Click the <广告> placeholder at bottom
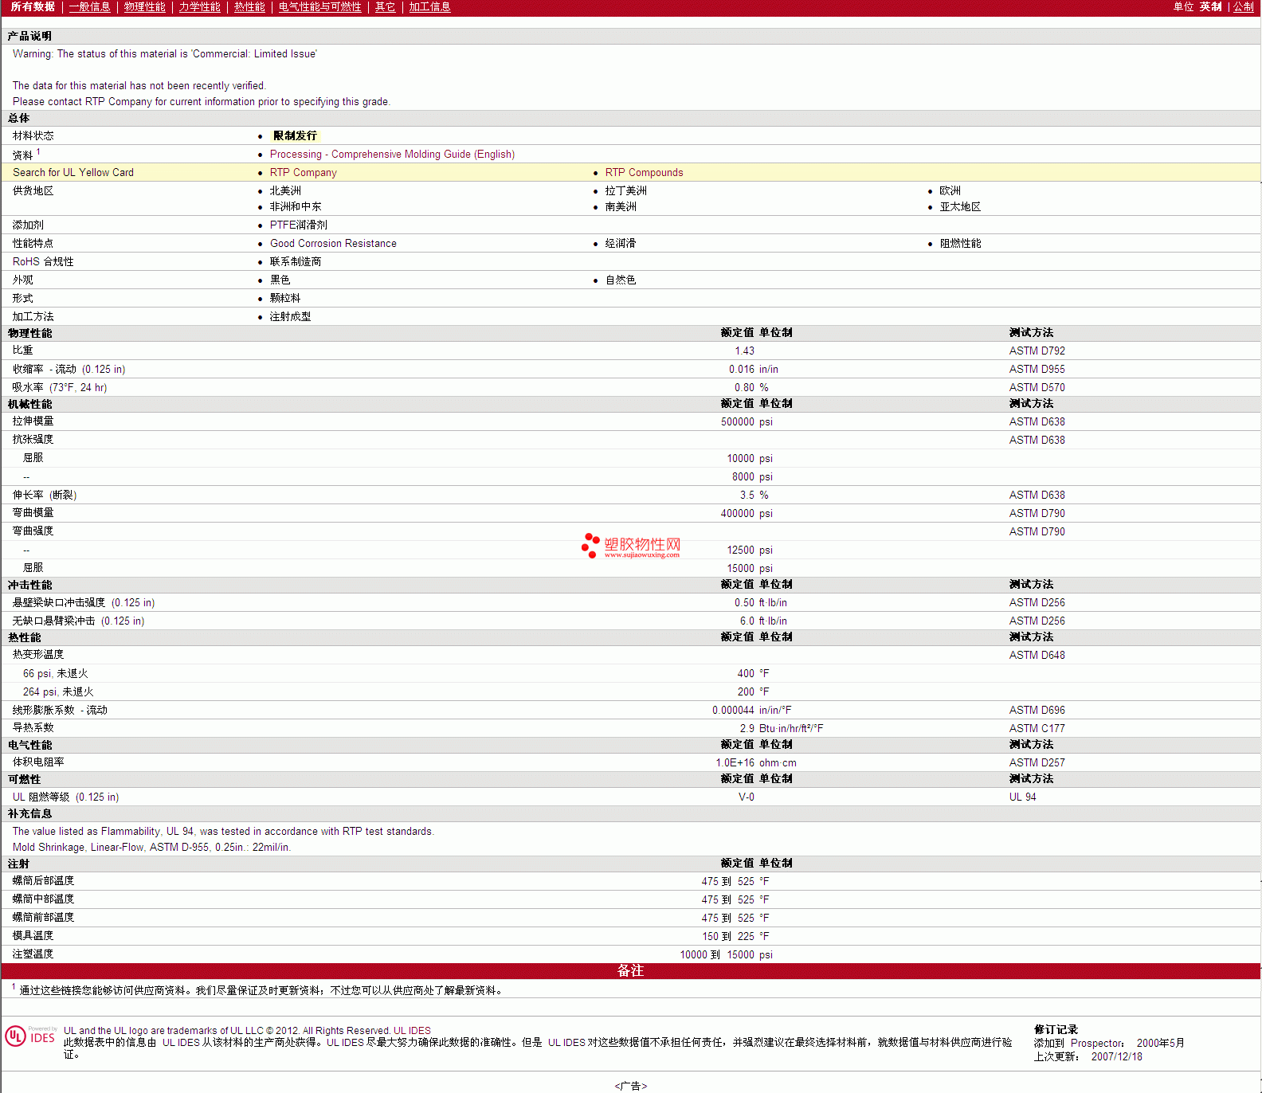The image size is (1262, 1093). point(630,1086)
